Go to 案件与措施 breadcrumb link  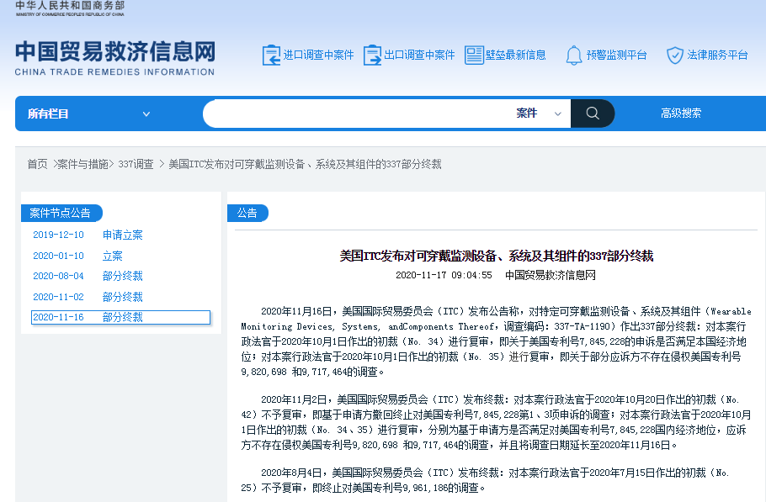pos(82,164)
